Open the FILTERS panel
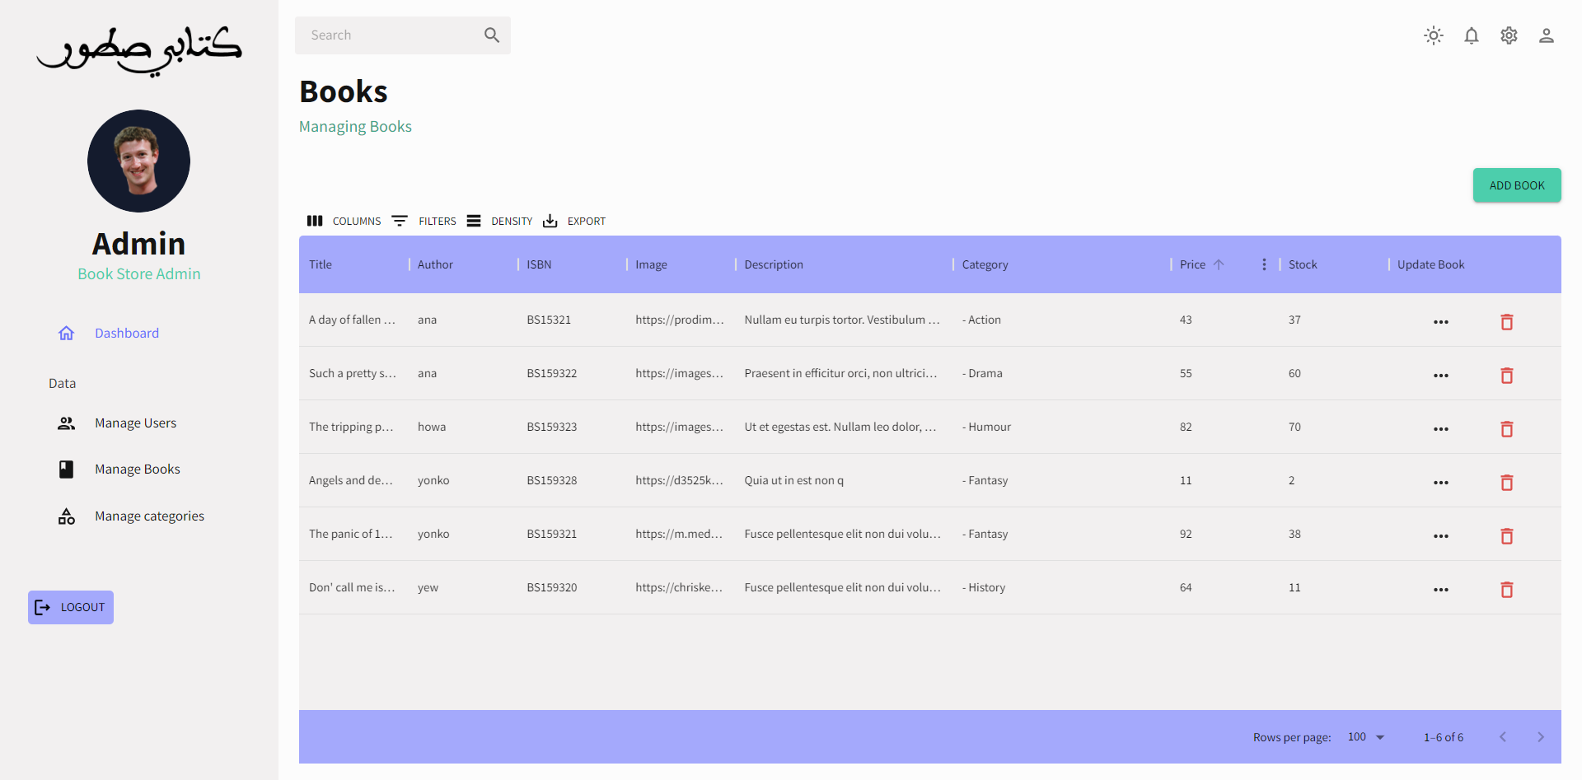This screenshot has height=780, width=1582. (424, 221)
